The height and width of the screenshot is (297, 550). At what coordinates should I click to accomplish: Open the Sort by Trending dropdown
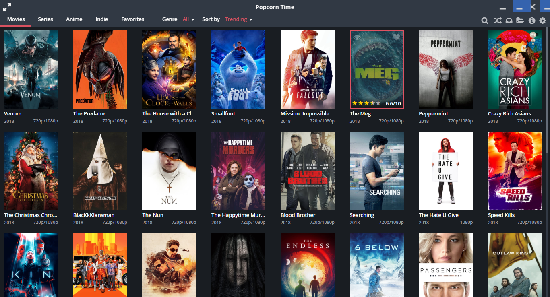(238, 19)
